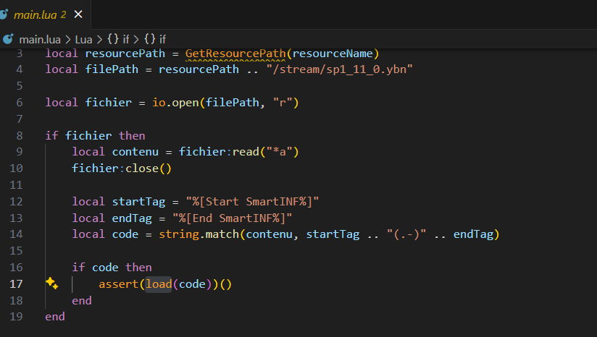This screenshot has height=337, width=597.
Task: Click 'if code then' on line 16
Action: coord(112,267)
